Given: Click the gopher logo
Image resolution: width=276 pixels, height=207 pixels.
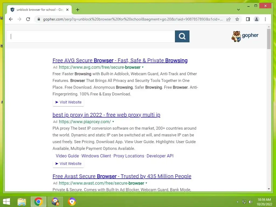Looking at the screenshot, I should 245,36.
